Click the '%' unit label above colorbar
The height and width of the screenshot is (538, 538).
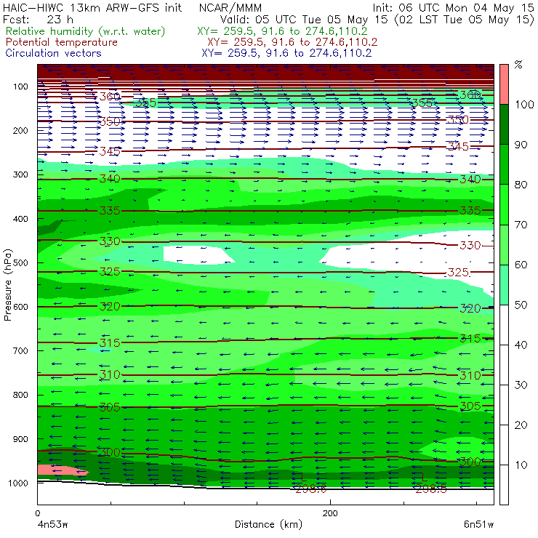518,65
